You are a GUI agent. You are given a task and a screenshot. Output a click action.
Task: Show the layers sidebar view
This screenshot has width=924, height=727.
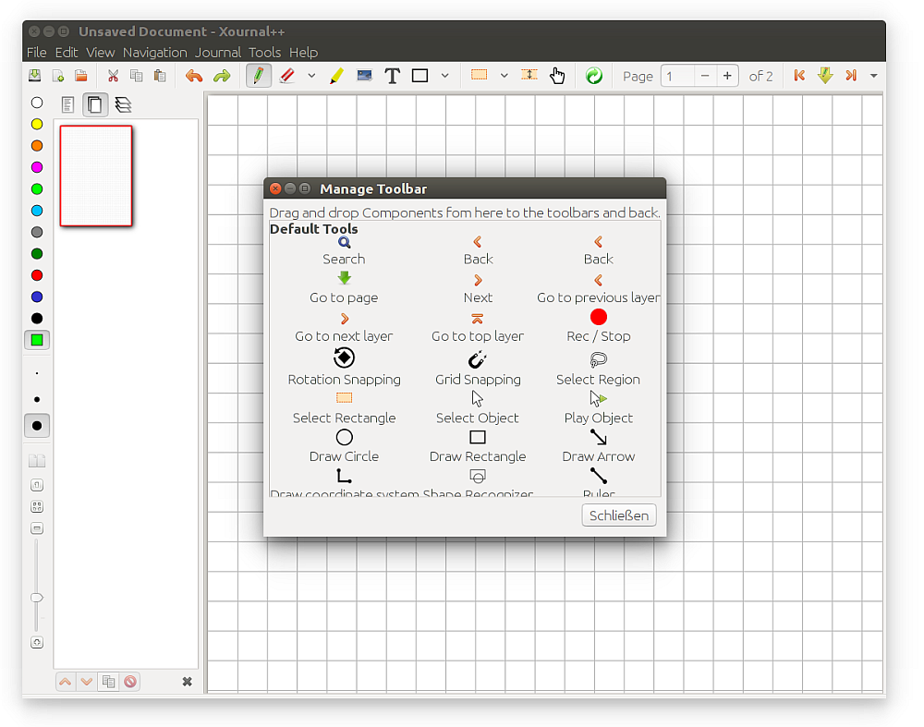[x=123, y=105]
